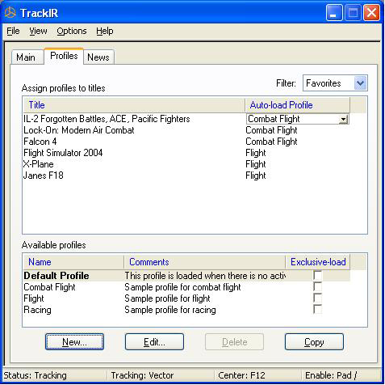Check Exclusive-load box for Racing profile
385x385 pixels.
[x=317, y=309]
